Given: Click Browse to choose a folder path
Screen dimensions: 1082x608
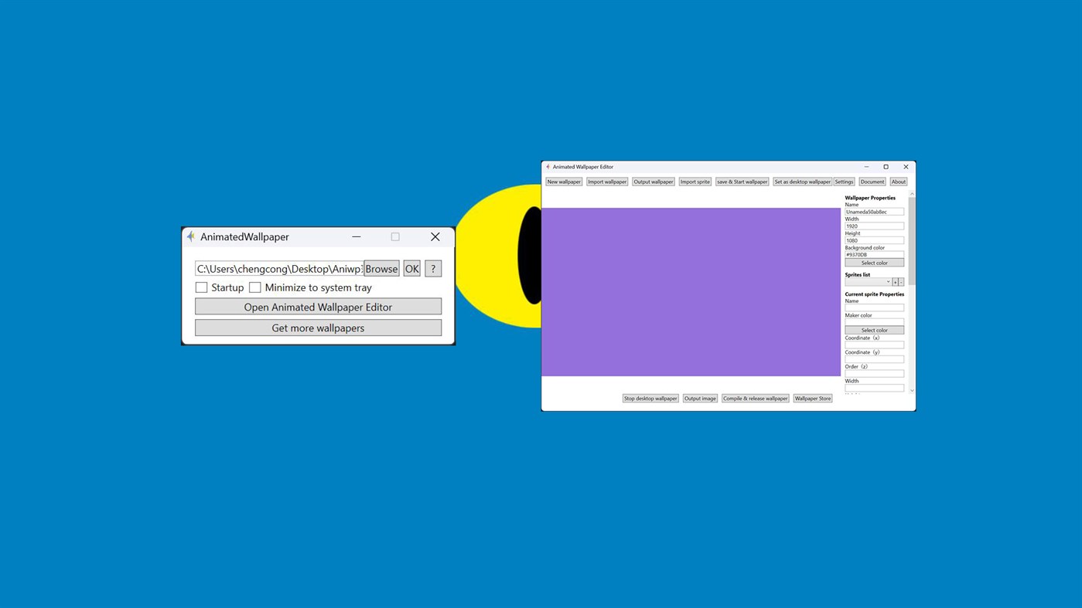Looking at the screenshot, I should click(381, 268).
